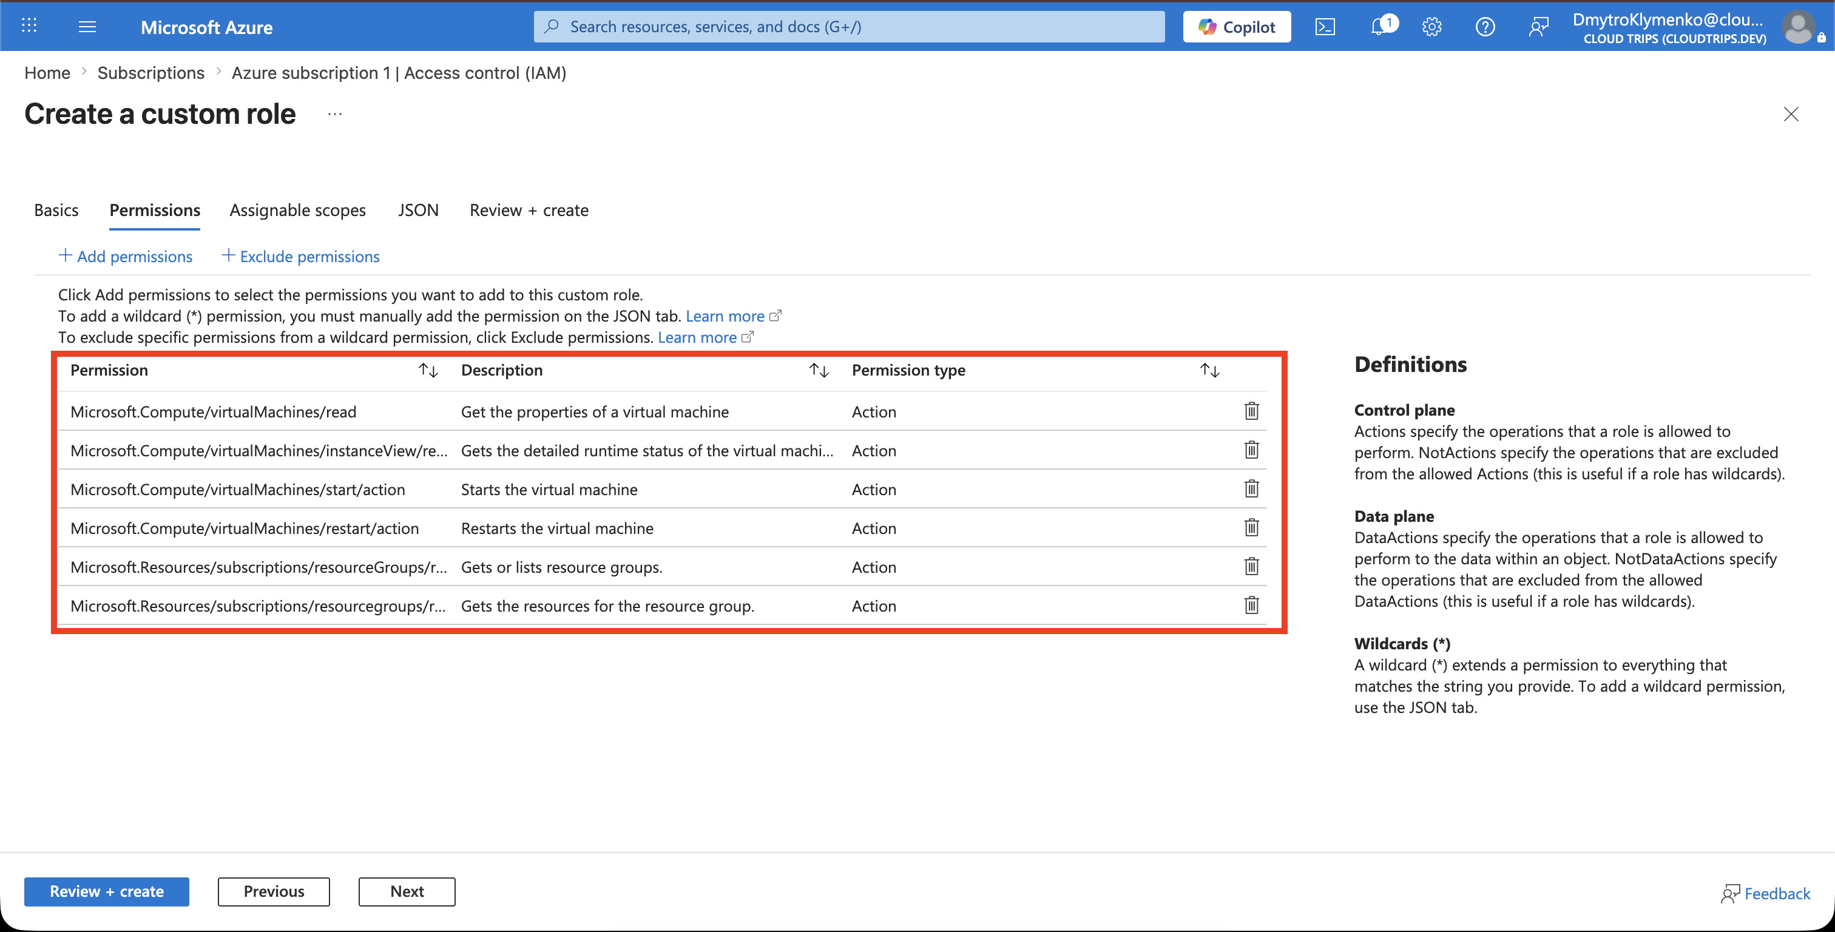1835x932 pixels.
Task: Open the portal hamburger menu
Action: [87, 26]
